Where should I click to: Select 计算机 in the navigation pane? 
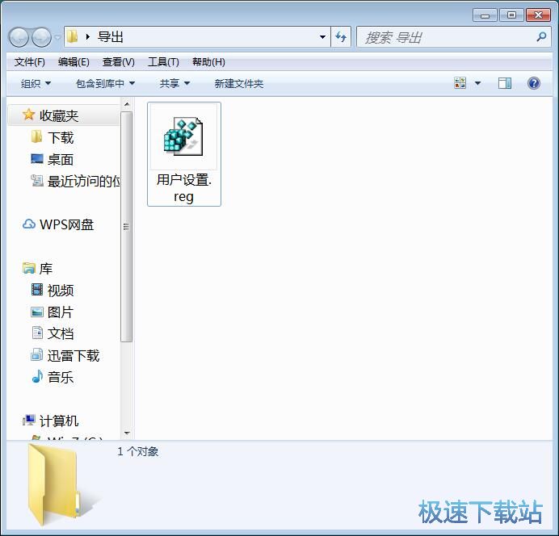click(x=59, y=421)
